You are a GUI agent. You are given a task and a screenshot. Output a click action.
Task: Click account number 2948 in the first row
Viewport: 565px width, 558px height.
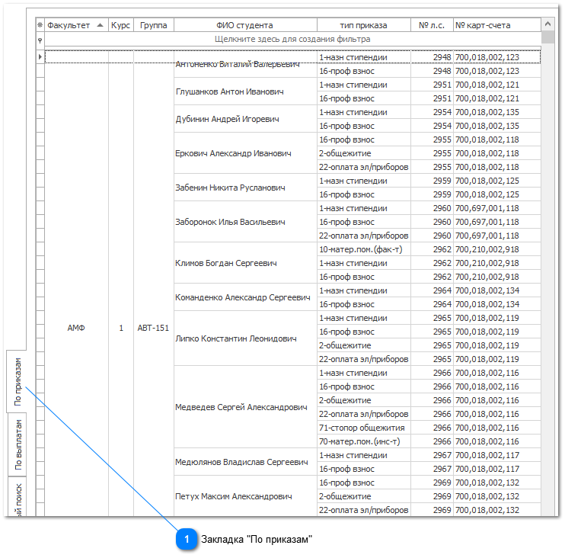(x=432, y=57)
